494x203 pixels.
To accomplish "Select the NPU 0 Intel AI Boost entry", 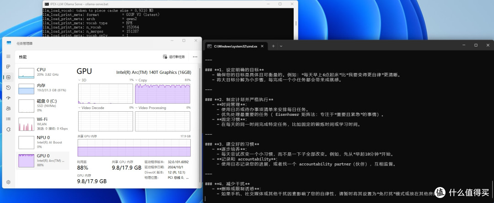I will (x=43, y=142).
